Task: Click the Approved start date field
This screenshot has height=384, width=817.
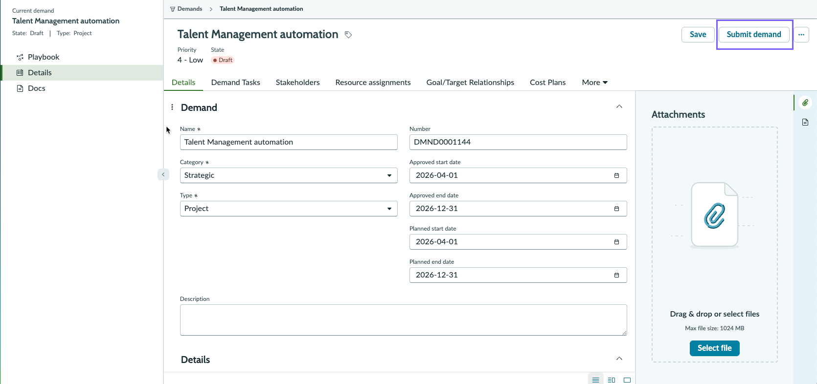Action: [x=518, y=175]
